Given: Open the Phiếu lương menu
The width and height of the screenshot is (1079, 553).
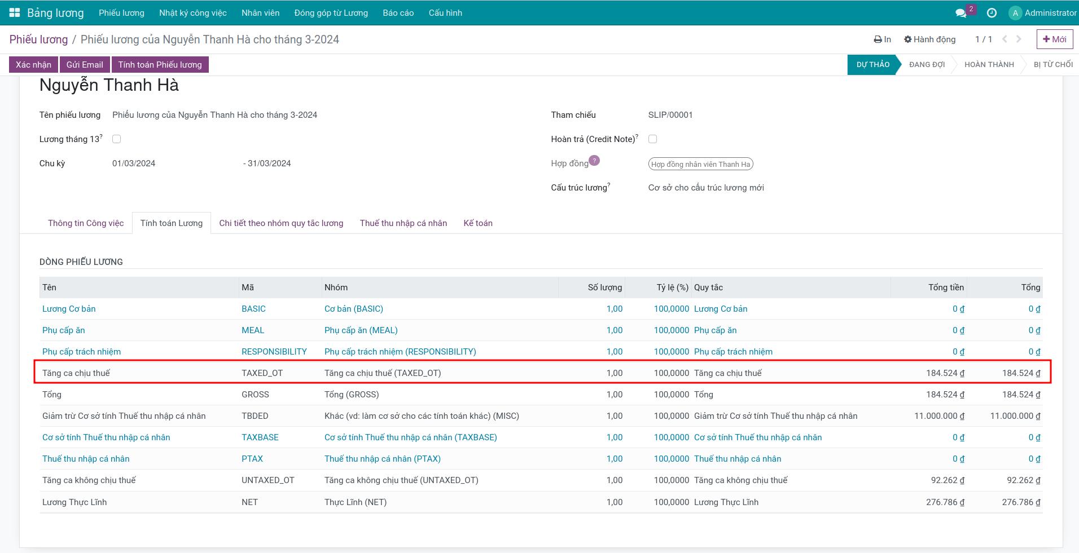Looking at the screenshot, I should [x=121, y=13].
